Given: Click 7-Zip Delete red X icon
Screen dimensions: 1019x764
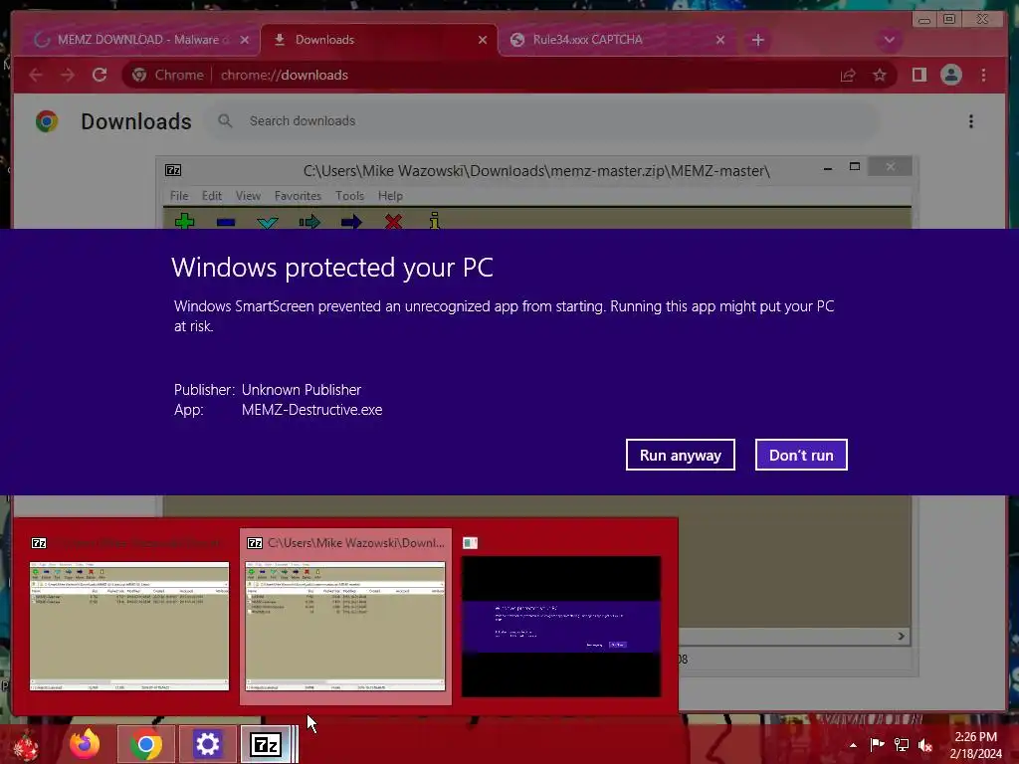Looking at the screenshot, I should coord(393,222).
